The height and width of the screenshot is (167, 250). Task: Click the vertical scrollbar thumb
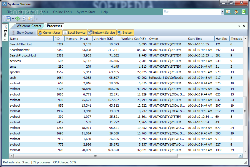coord(245,111)
